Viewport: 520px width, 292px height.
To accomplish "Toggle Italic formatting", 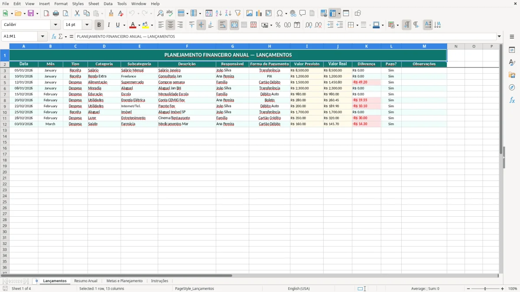I will coord(109,25).
